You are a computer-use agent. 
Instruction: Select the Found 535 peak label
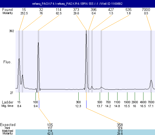tap(129, 10)
